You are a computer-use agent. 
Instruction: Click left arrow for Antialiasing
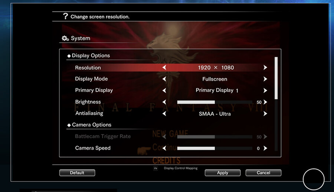tap(164, 114)
